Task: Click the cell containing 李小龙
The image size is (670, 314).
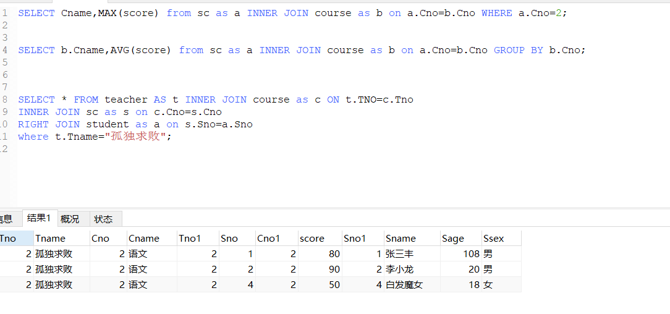Action: (399, 269)
